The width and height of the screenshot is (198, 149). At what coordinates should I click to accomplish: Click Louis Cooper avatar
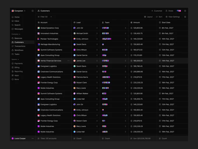pyautogui.click(x=13, y=138)
